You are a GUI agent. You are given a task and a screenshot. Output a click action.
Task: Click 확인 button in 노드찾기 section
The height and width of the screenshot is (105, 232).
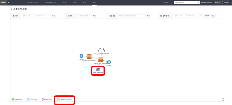click(94, 16)
